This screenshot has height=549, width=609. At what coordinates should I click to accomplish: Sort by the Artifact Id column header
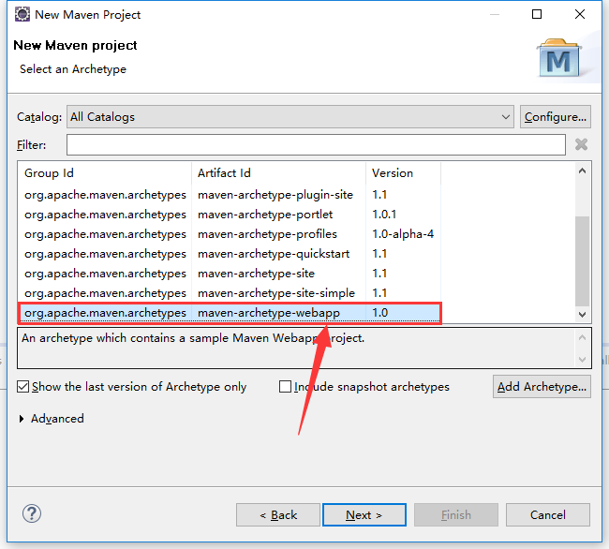pyautogui.click(x=278, y=173)
